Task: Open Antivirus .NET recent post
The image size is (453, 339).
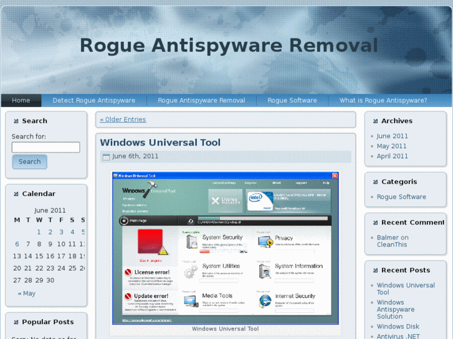Action: (x=398, y=336)
